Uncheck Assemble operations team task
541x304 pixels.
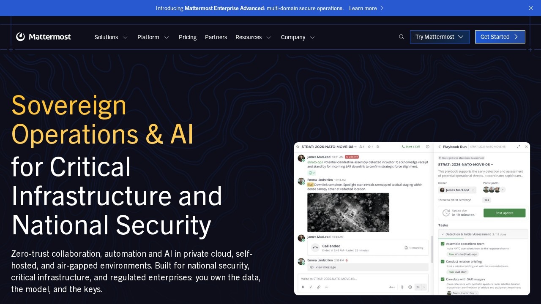443,244
